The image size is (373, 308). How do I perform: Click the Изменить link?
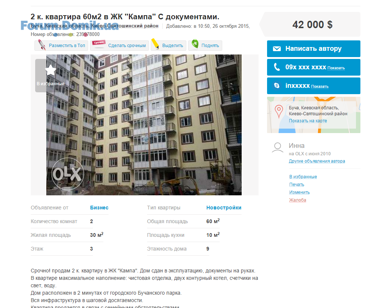[x=300, y=192]
